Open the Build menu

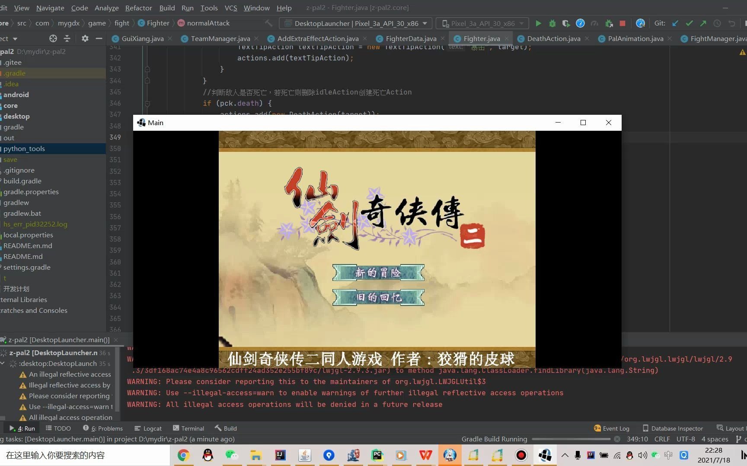pyautogui.click(x=167, y=8)
